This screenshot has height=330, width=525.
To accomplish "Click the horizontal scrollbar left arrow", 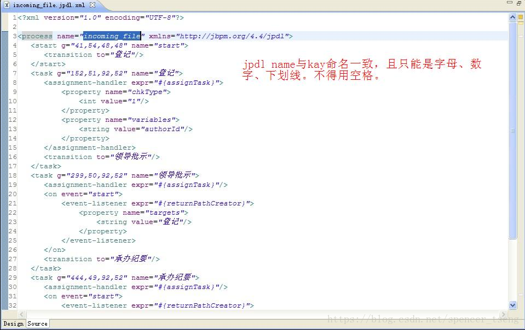I will pyautogui.click(x=22, y=314).
